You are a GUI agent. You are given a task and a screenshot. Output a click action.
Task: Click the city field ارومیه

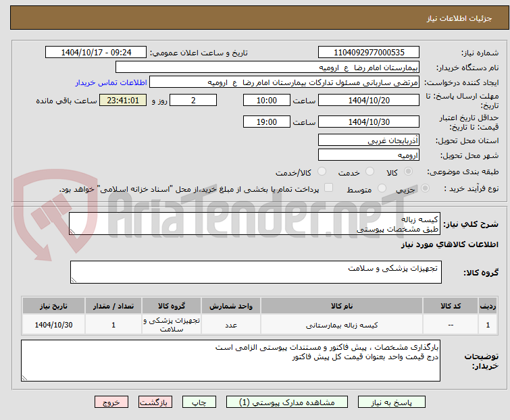pyautogui.click(x=369, y=155)
